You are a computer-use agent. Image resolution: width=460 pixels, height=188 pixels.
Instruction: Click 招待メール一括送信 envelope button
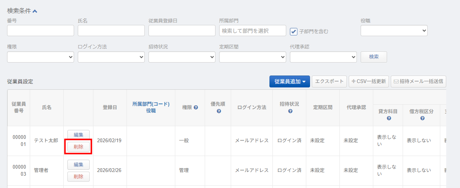418,82
